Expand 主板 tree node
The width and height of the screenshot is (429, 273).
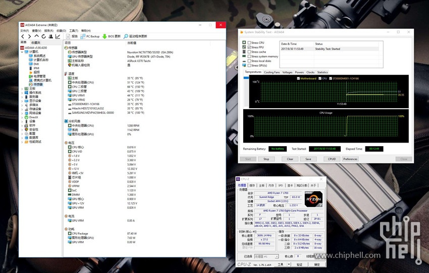22,89
